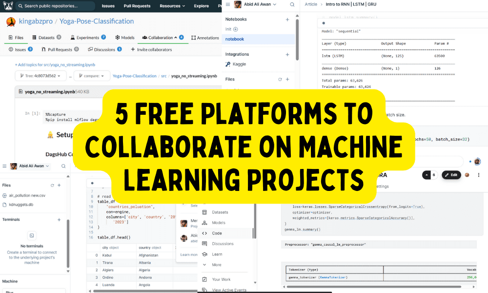488x293 pixels.
Task: Open the Models item in Kaggle sidebar
Action: pyautogui.click(x=219, y=223)
